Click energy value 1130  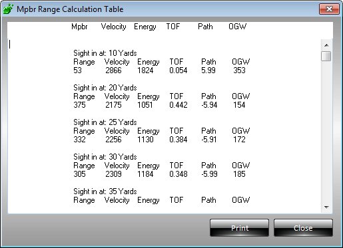point(145,140)
